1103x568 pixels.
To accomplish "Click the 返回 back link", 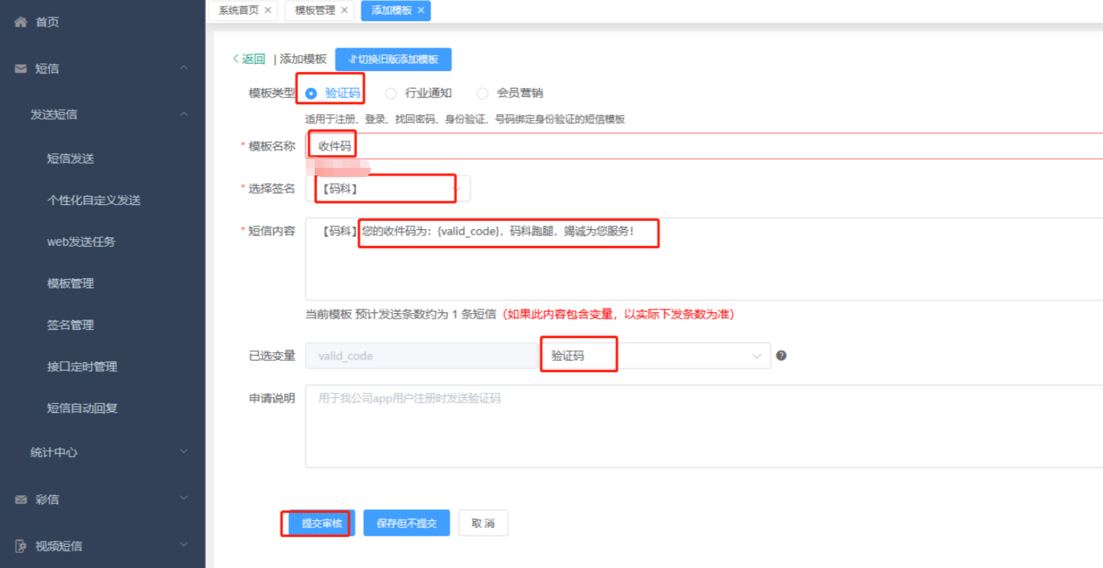I will pyautogui.click(x=249, y=59).
